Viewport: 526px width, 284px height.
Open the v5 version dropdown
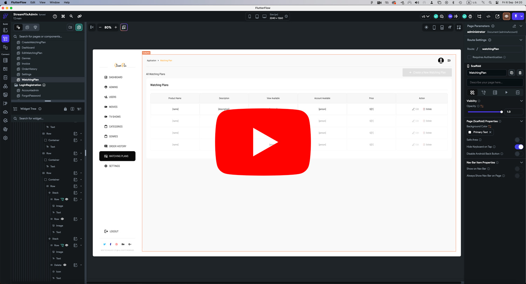[425, 16]
